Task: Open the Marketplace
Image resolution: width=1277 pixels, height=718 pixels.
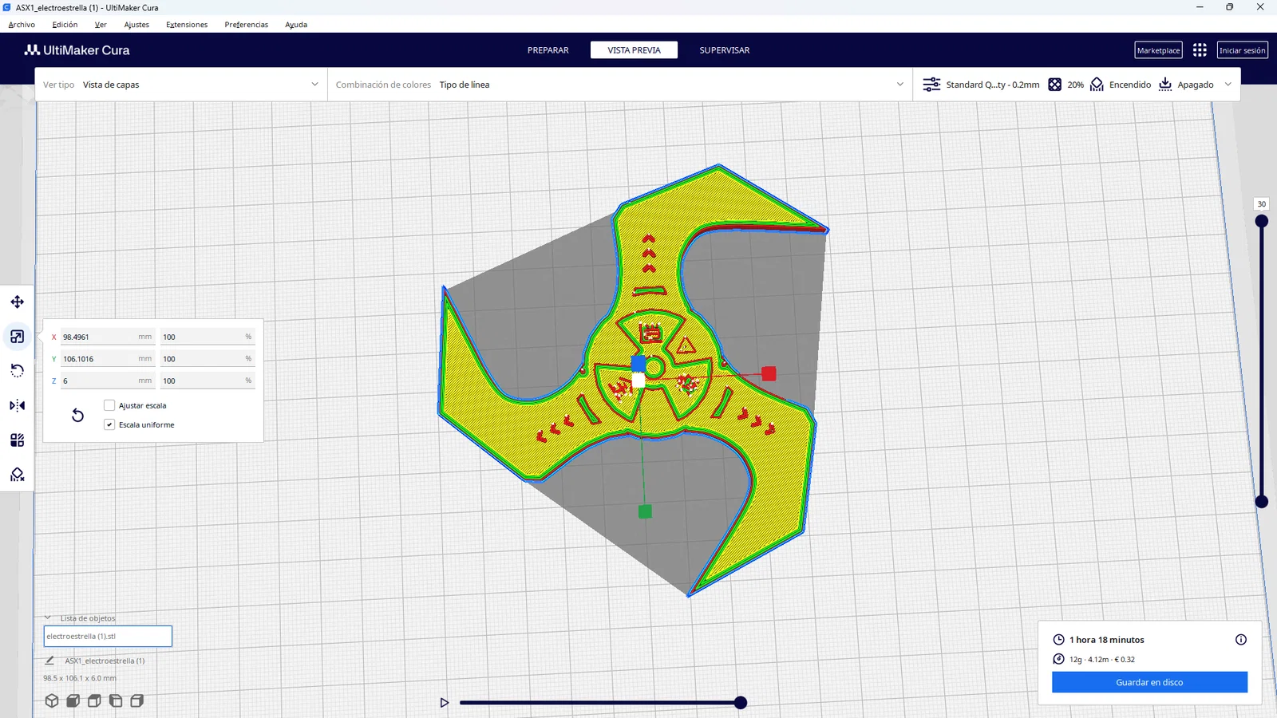Action: click(x=1158, y=50)
